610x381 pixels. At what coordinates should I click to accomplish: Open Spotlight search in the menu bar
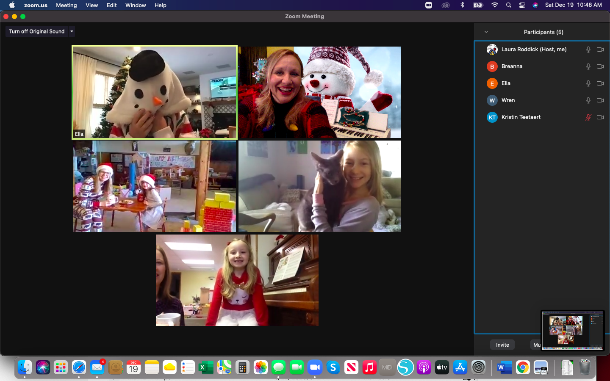tap(509, 5)
